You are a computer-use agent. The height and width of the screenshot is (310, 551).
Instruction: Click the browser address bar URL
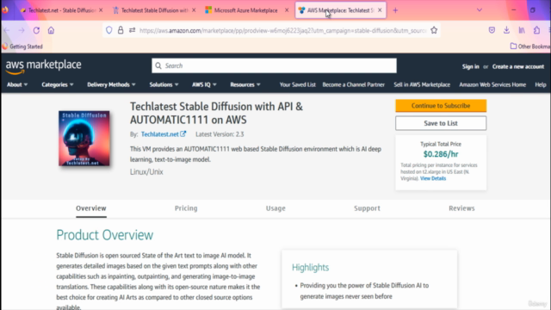283,31
